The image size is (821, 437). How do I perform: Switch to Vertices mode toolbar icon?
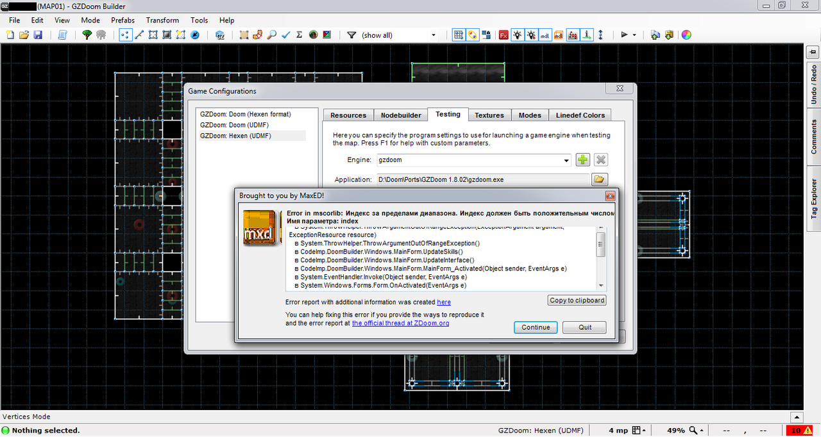(126, 35)
